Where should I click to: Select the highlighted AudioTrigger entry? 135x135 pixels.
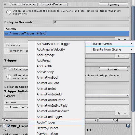click(56, 122)
